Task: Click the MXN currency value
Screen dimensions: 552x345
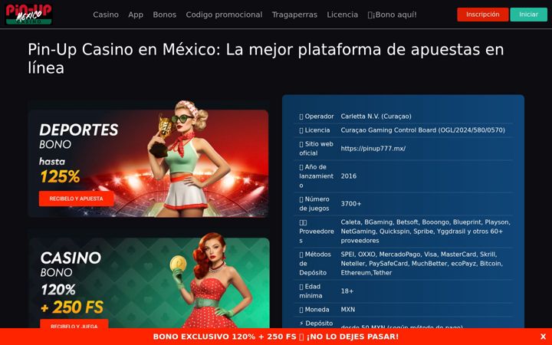Action: click(347, 310)
